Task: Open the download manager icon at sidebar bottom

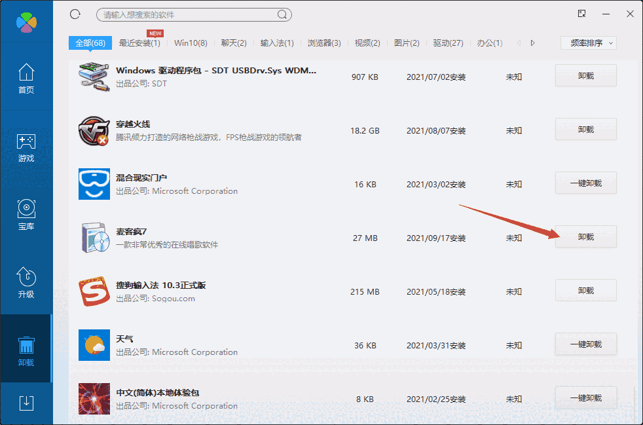Action: coord(26,403)
